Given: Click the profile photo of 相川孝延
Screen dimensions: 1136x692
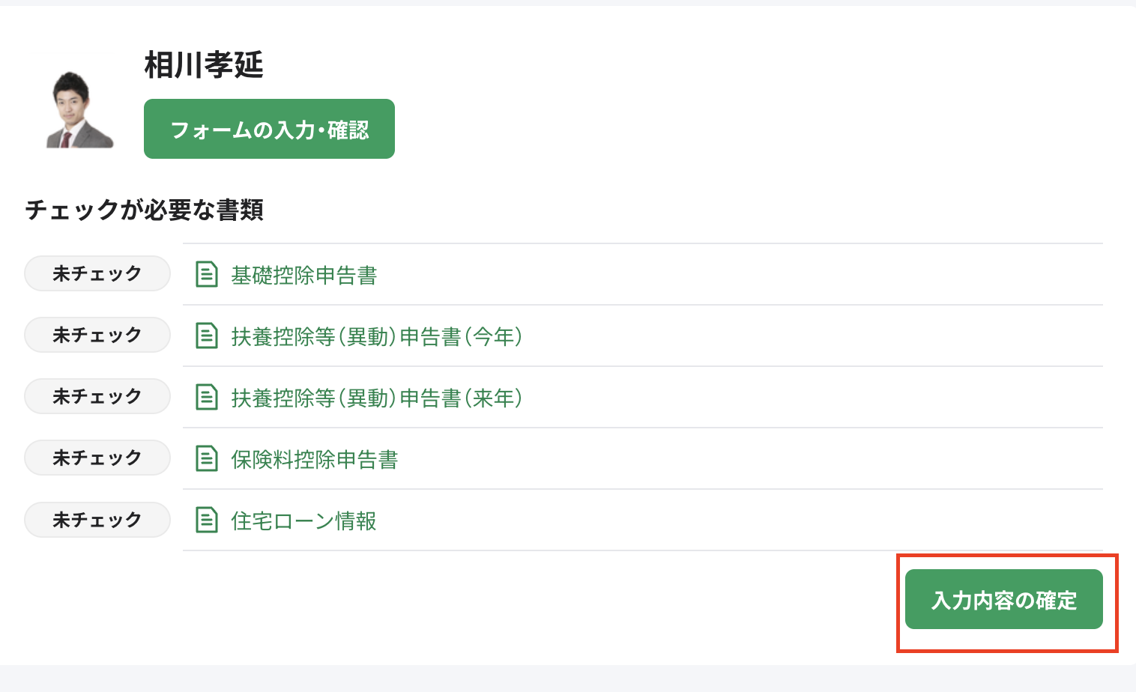Looking at the screenshot, I should pyautogui.click(x=77, y=109).
